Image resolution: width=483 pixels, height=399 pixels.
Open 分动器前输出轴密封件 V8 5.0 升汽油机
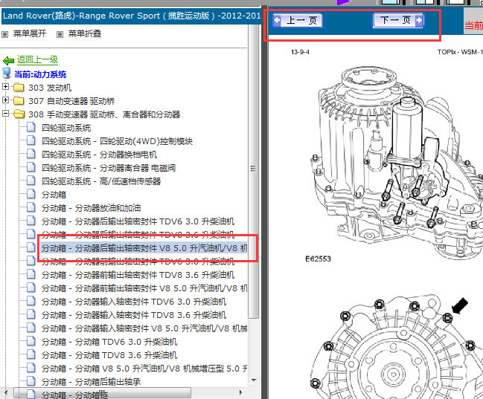click(144, 288)
